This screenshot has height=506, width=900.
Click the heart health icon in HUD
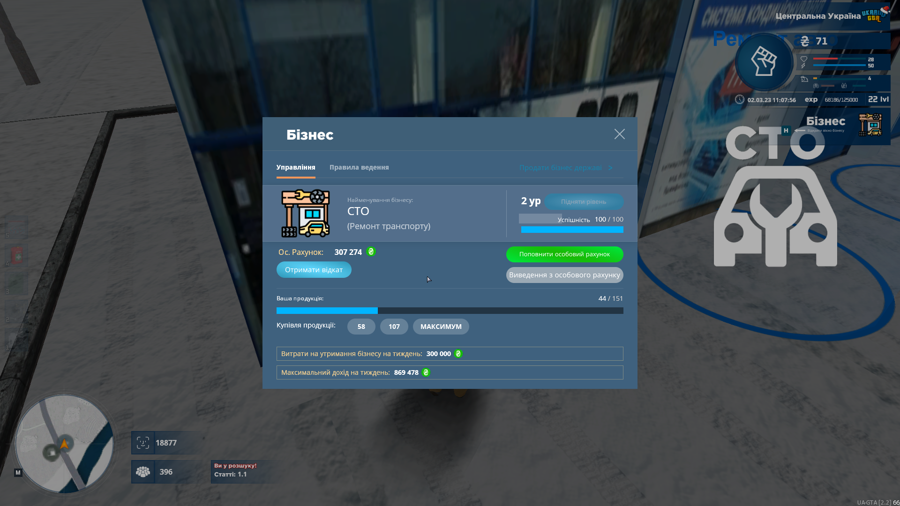(804, 59)
